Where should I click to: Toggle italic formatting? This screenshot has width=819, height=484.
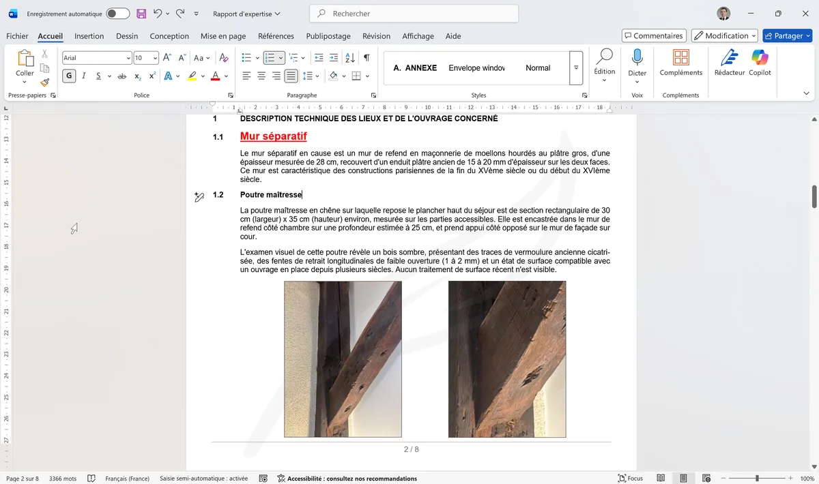click(x=83, y=75)
